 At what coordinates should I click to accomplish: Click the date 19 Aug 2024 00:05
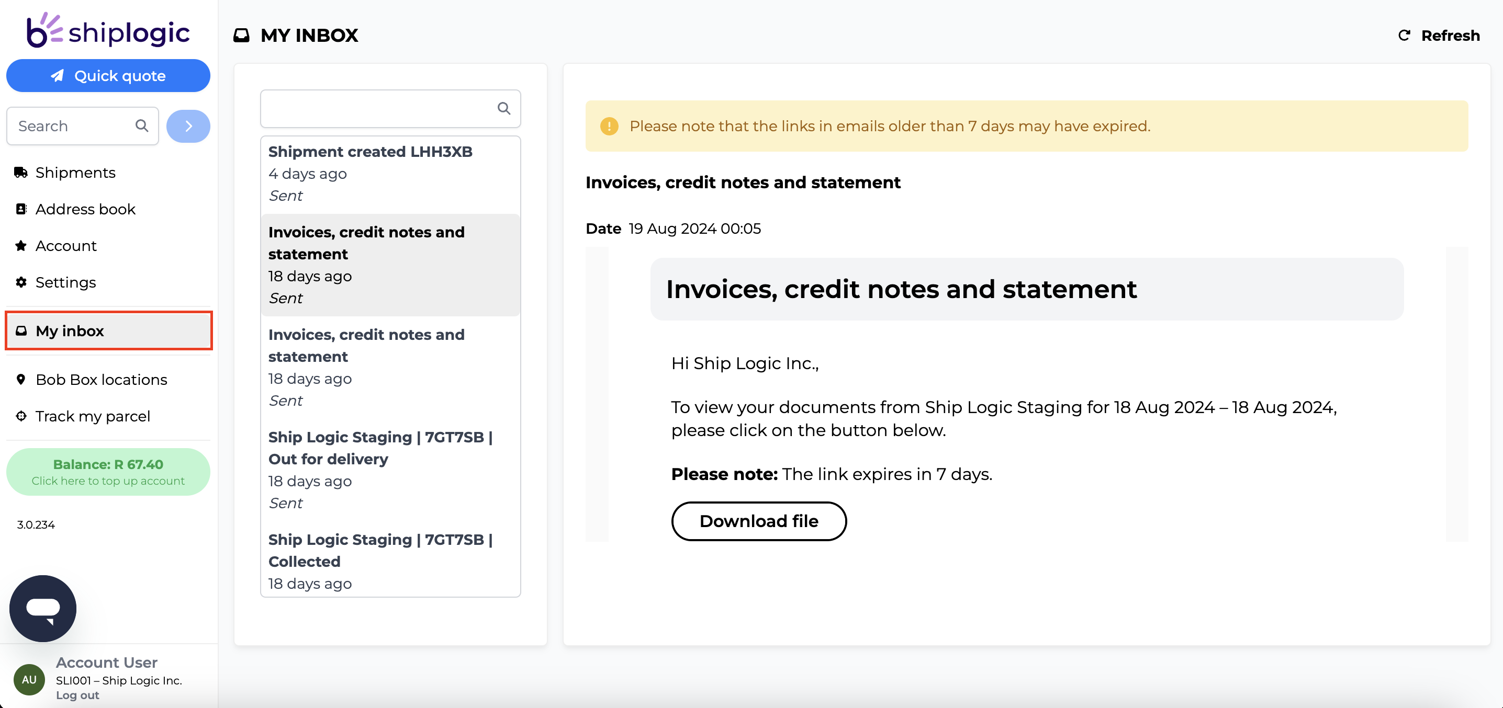[694, 229]
